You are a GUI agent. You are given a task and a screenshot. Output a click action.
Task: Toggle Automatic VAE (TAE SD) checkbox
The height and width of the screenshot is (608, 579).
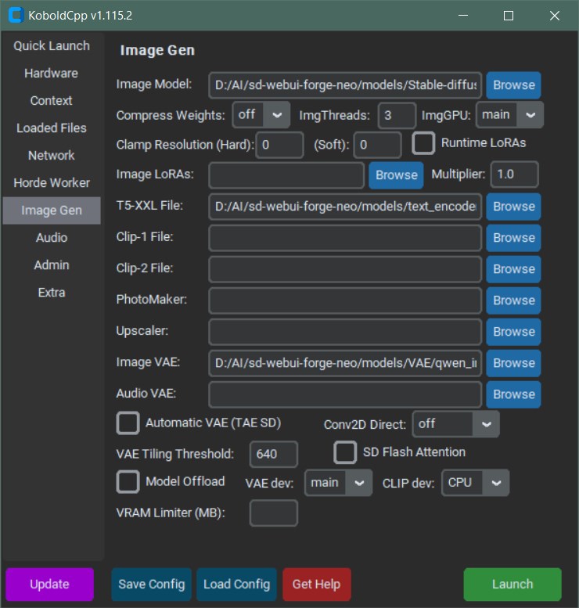(128, 423)
